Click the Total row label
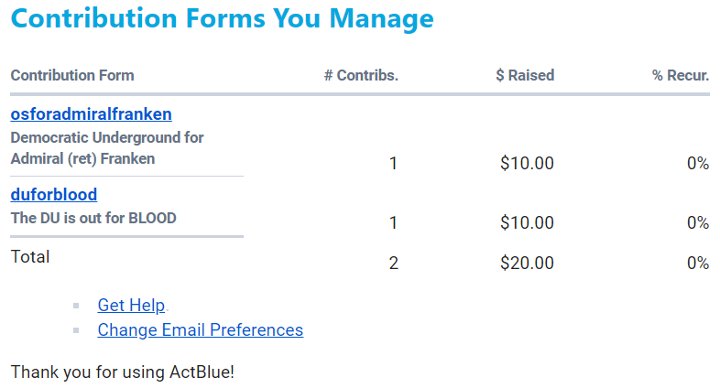 (x=30, y=257)
